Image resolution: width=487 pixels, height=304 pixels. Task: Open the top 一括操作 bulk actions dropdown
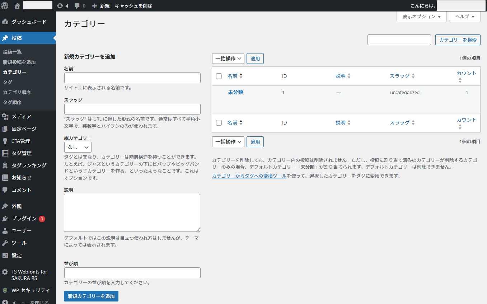[x=228, y=59]
